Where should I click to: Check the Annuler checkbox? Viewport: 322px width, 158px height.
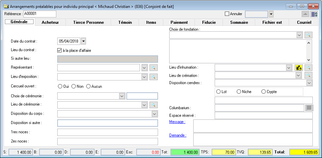tap(227, 14)
